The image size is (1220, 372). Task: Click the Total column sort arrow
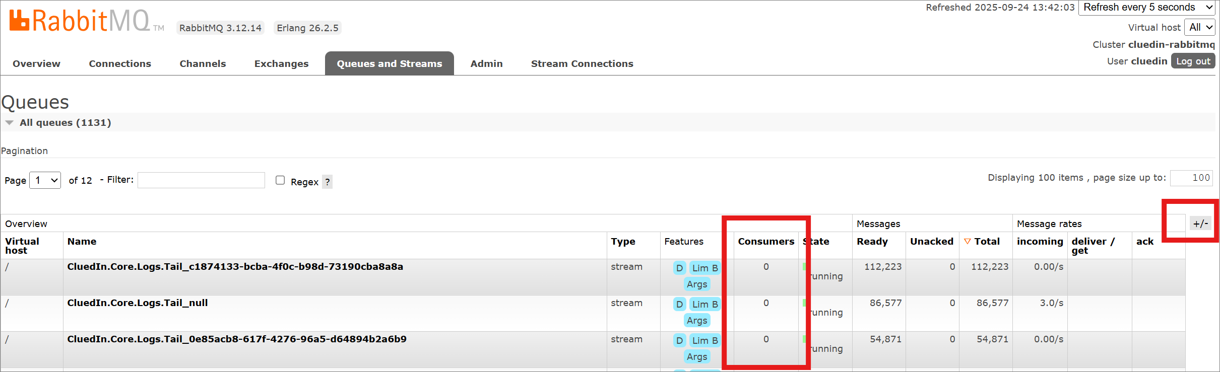tap(967, 242)
